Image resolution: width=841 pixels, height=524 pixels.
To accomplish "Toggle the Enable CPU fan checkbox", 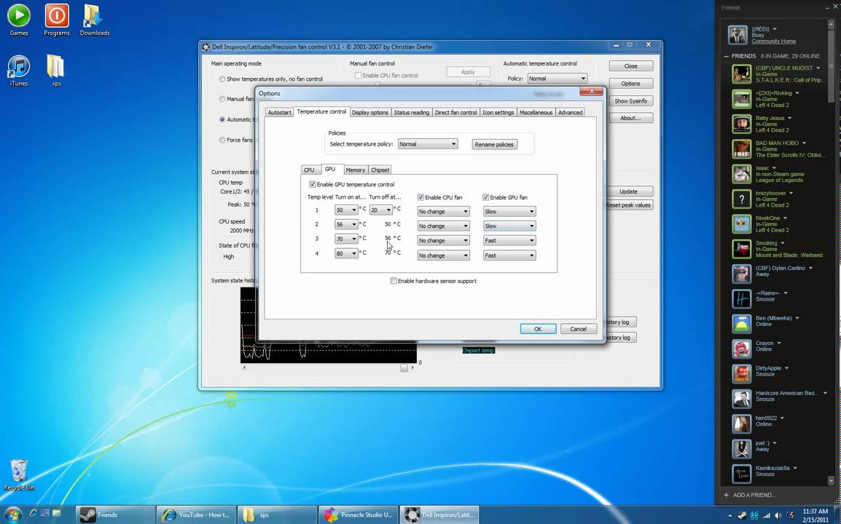I will coord(420,197).
